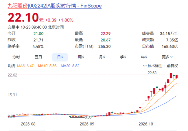Switch to the 五日 chart tab
188x131 pixels.
click(38, 57)
